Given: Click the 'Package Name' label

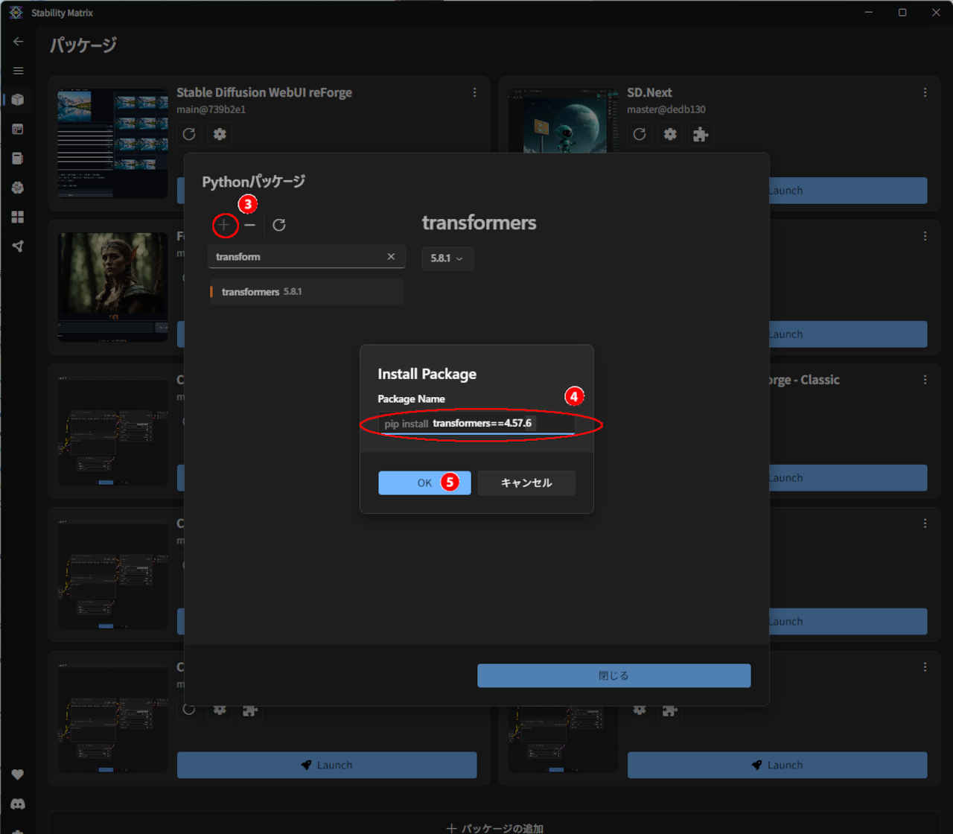Looking at the screenshot, I should pyautogui.click(x=411, y=399).
